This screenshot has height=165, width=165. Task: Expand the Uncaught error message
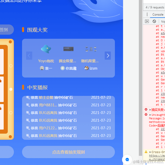(x=150, y=115)
